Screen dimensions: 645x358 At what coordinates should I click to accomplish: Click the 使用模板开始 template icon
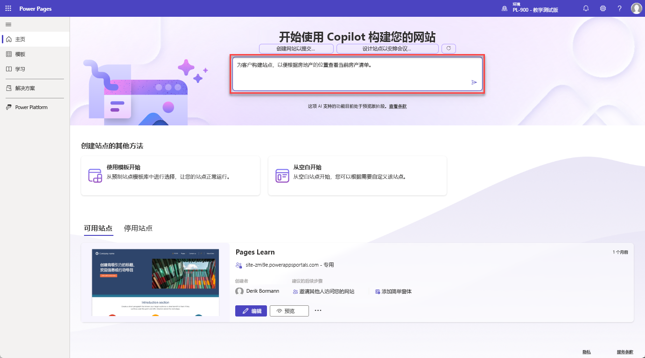(95, 176)
